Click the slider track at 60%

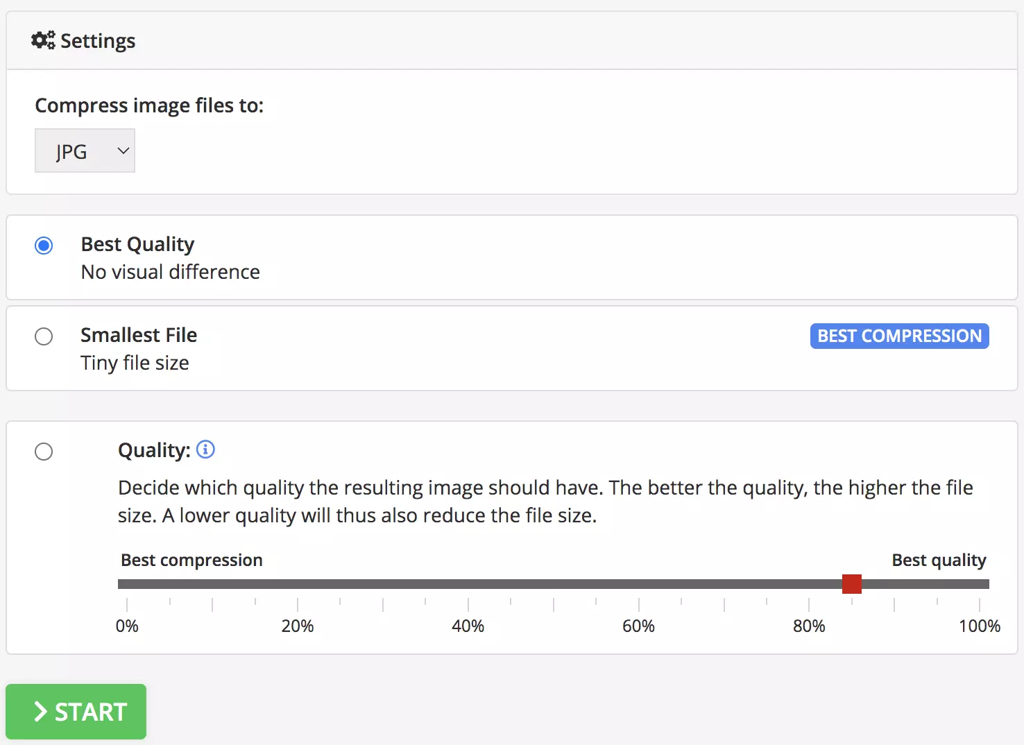point(638,584)
